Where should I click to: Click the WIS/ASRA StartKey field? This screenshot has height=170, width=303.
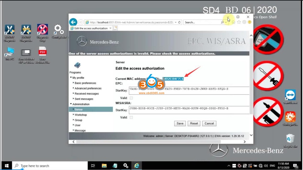click(x=189, y=110)
